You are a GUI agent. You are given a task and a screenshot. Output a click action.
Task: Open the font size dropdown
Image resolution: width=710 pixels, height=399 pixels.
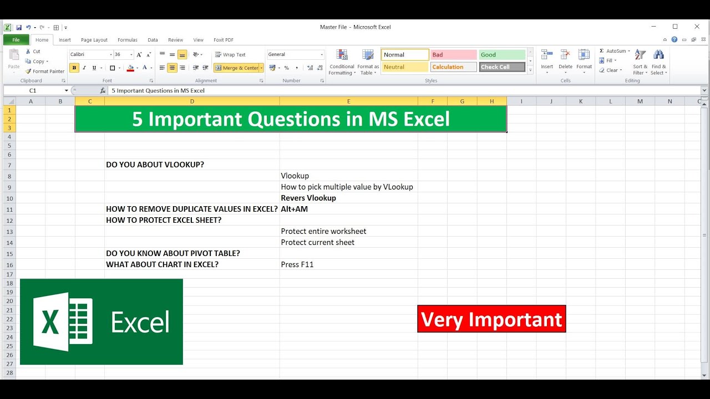pyautogui.click(x=131, y=54)
